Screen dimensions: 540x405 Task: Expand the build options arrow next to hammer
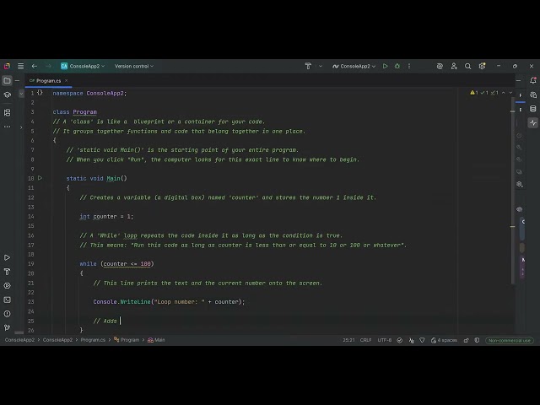click(321, 66)
